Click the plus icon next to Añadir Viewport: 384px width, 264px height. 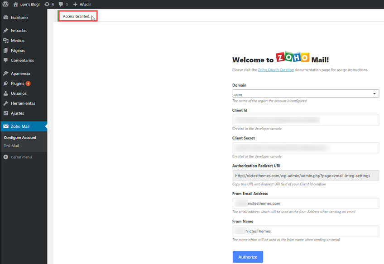point(75,4)
